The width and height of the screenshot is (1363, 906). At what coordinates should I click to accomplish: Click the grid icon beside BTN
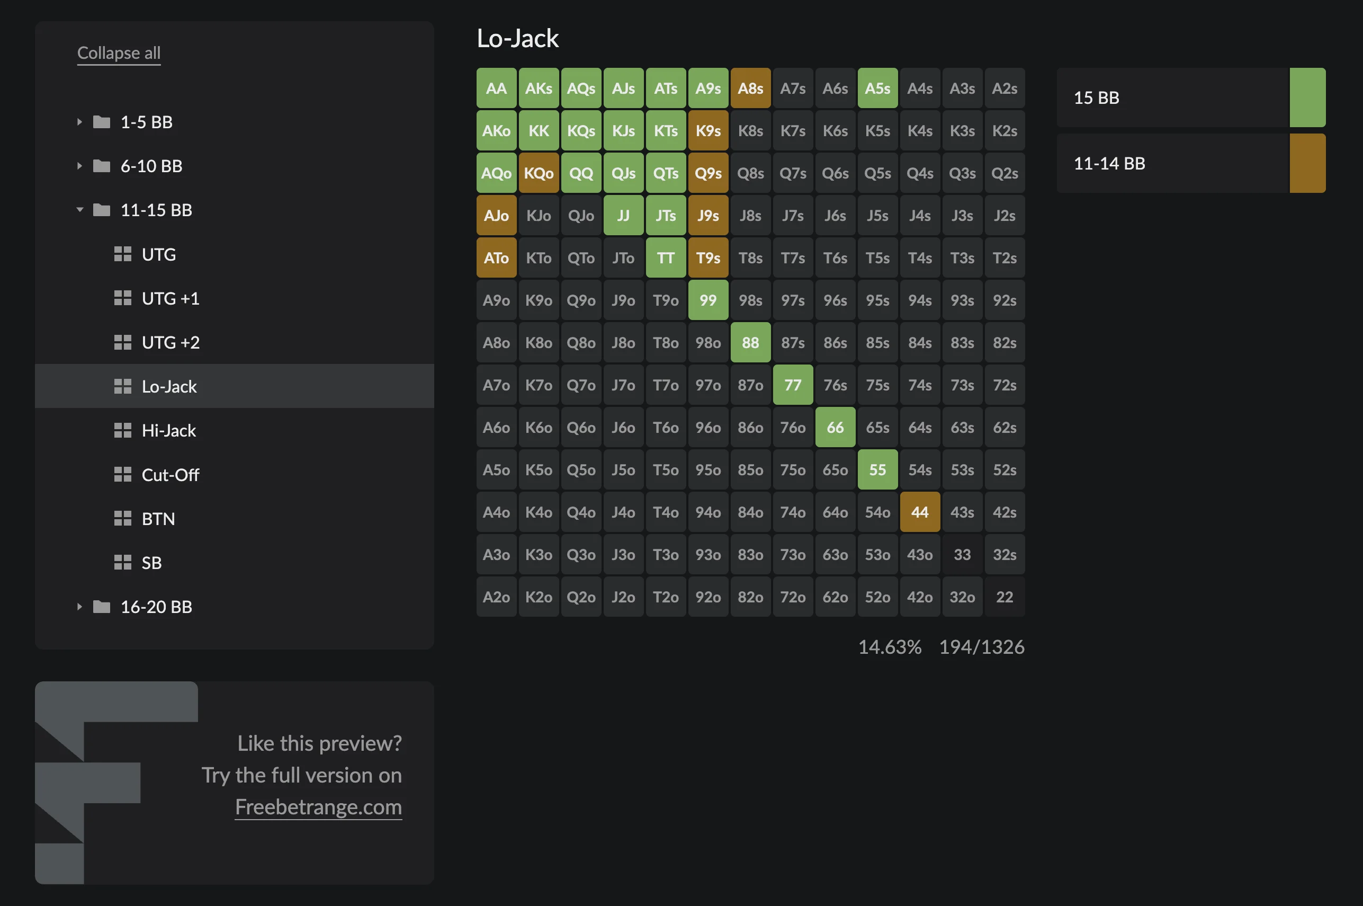[122, 518]
